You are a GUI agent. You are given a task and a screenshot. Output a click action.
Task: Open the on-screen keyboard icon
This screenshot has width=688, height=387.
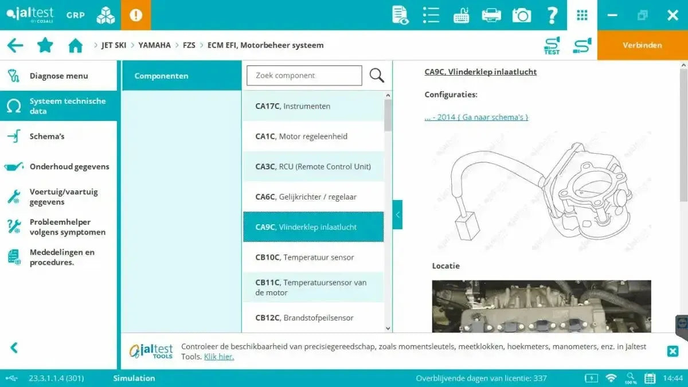[460, 15]
